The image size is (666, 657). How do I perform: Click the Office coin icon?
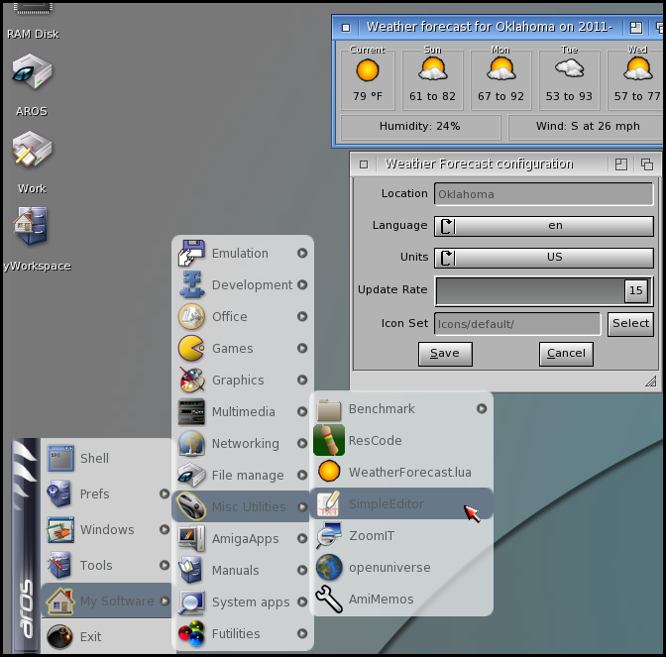[191, 316]
